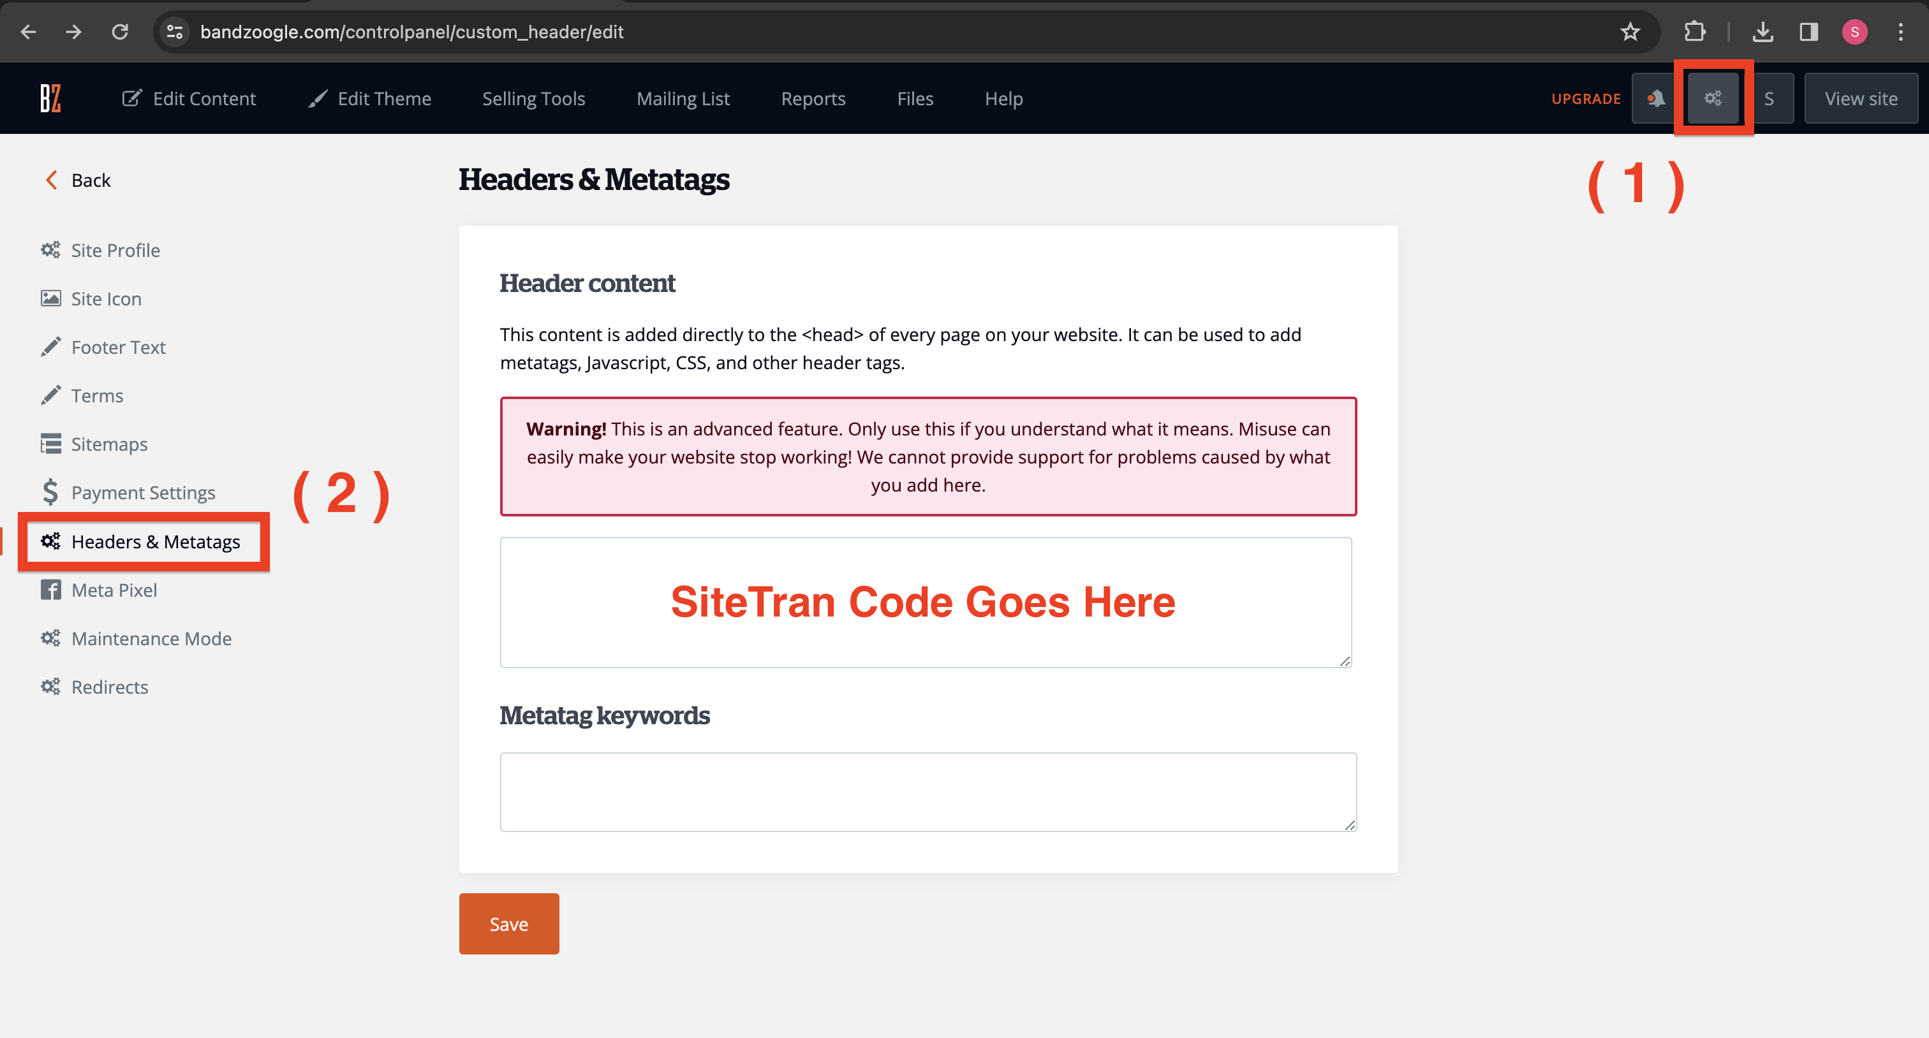1929x1038 pixels.
Task: Click the Site Icon sidebar option
Action: pos(106,298)
